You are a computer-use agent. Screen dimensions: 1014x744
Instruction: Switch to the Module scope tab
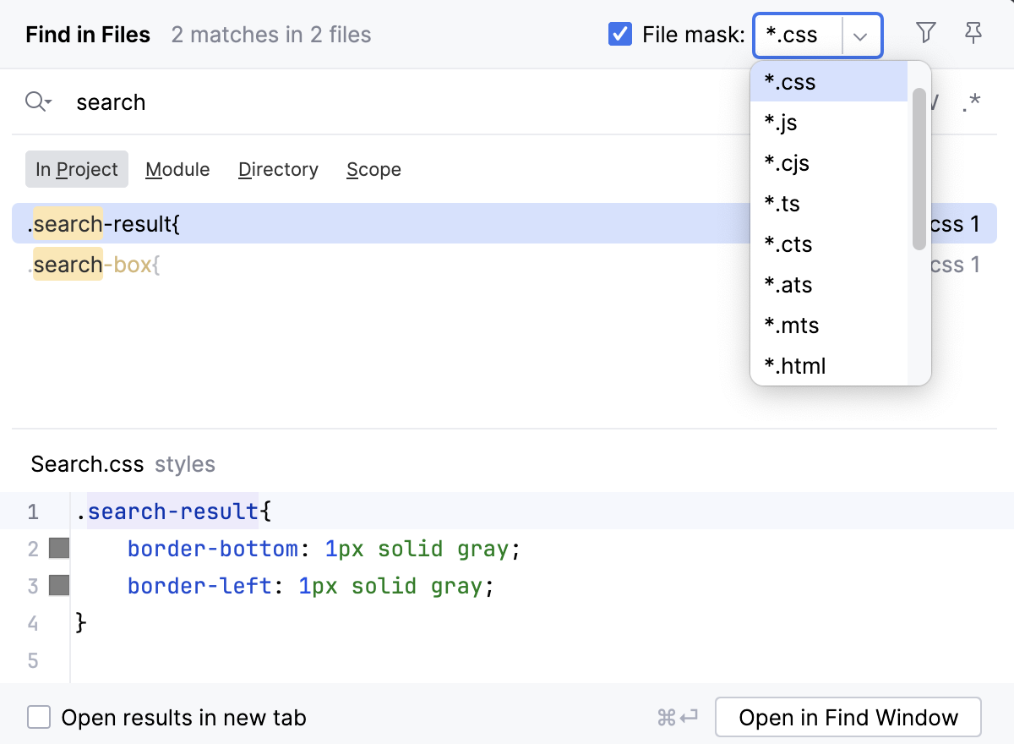(177, 169)
